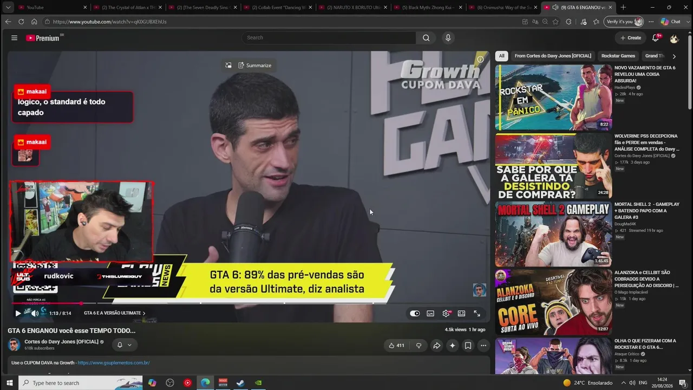Open the browser Chat sidebar button
The width and height of the screenshot is (693, 390).
point(671,22)
